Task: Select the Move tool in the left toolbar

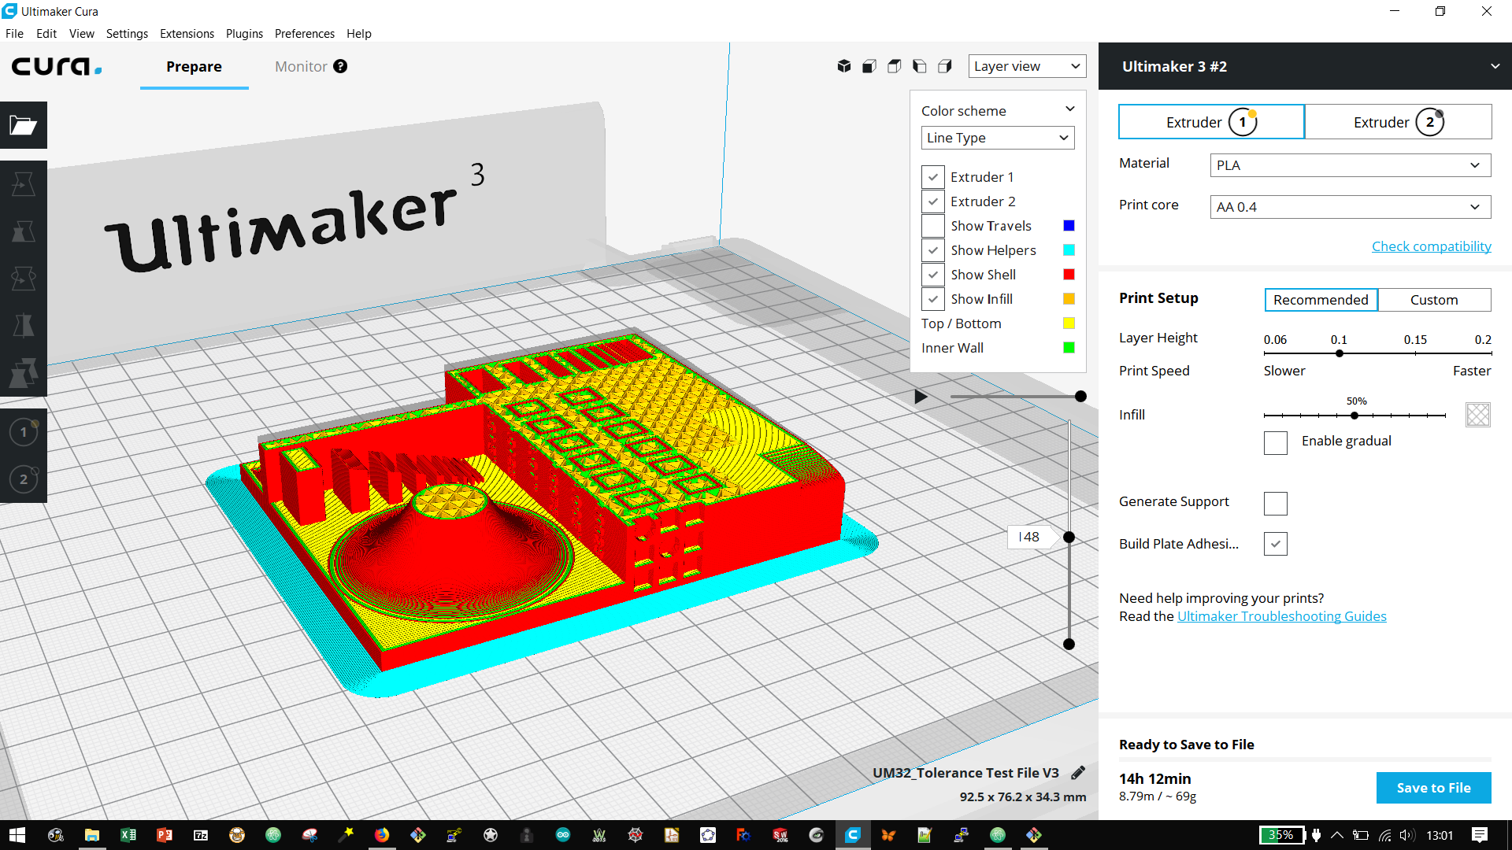Action: [x=24, y=184]
